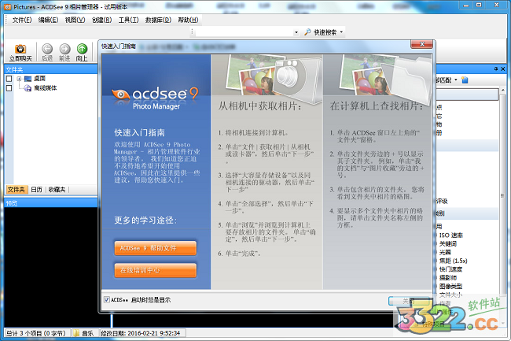Expand the 桌面 tree node plus sign
Screen dimensions: 511x341
pos(19,79)
